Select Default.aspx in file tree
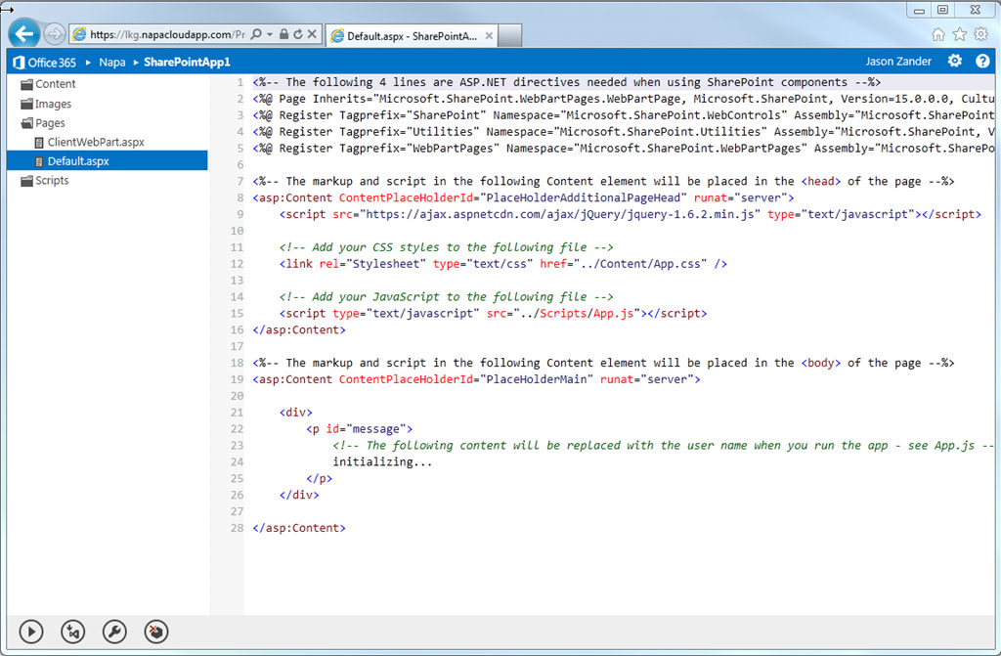1001x656 pixels. click(x=107, y=161)
